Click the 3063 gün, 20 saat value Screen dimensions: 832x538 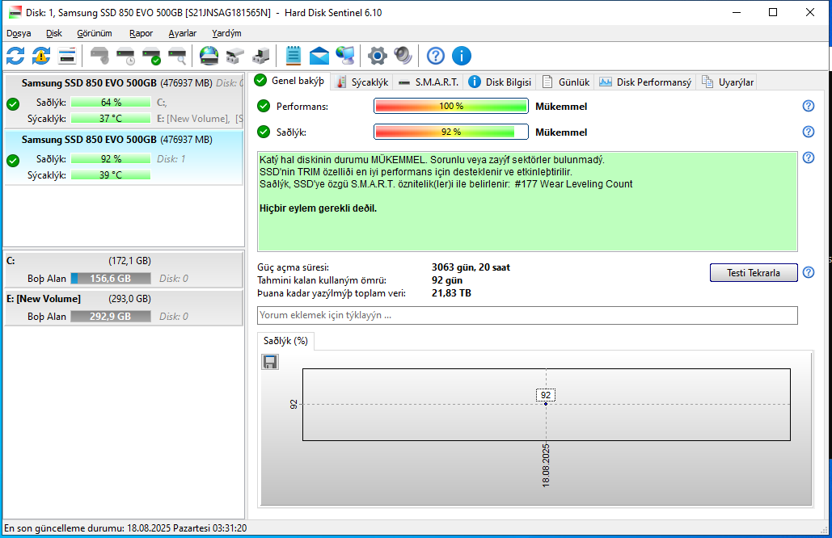click(471, 267)
